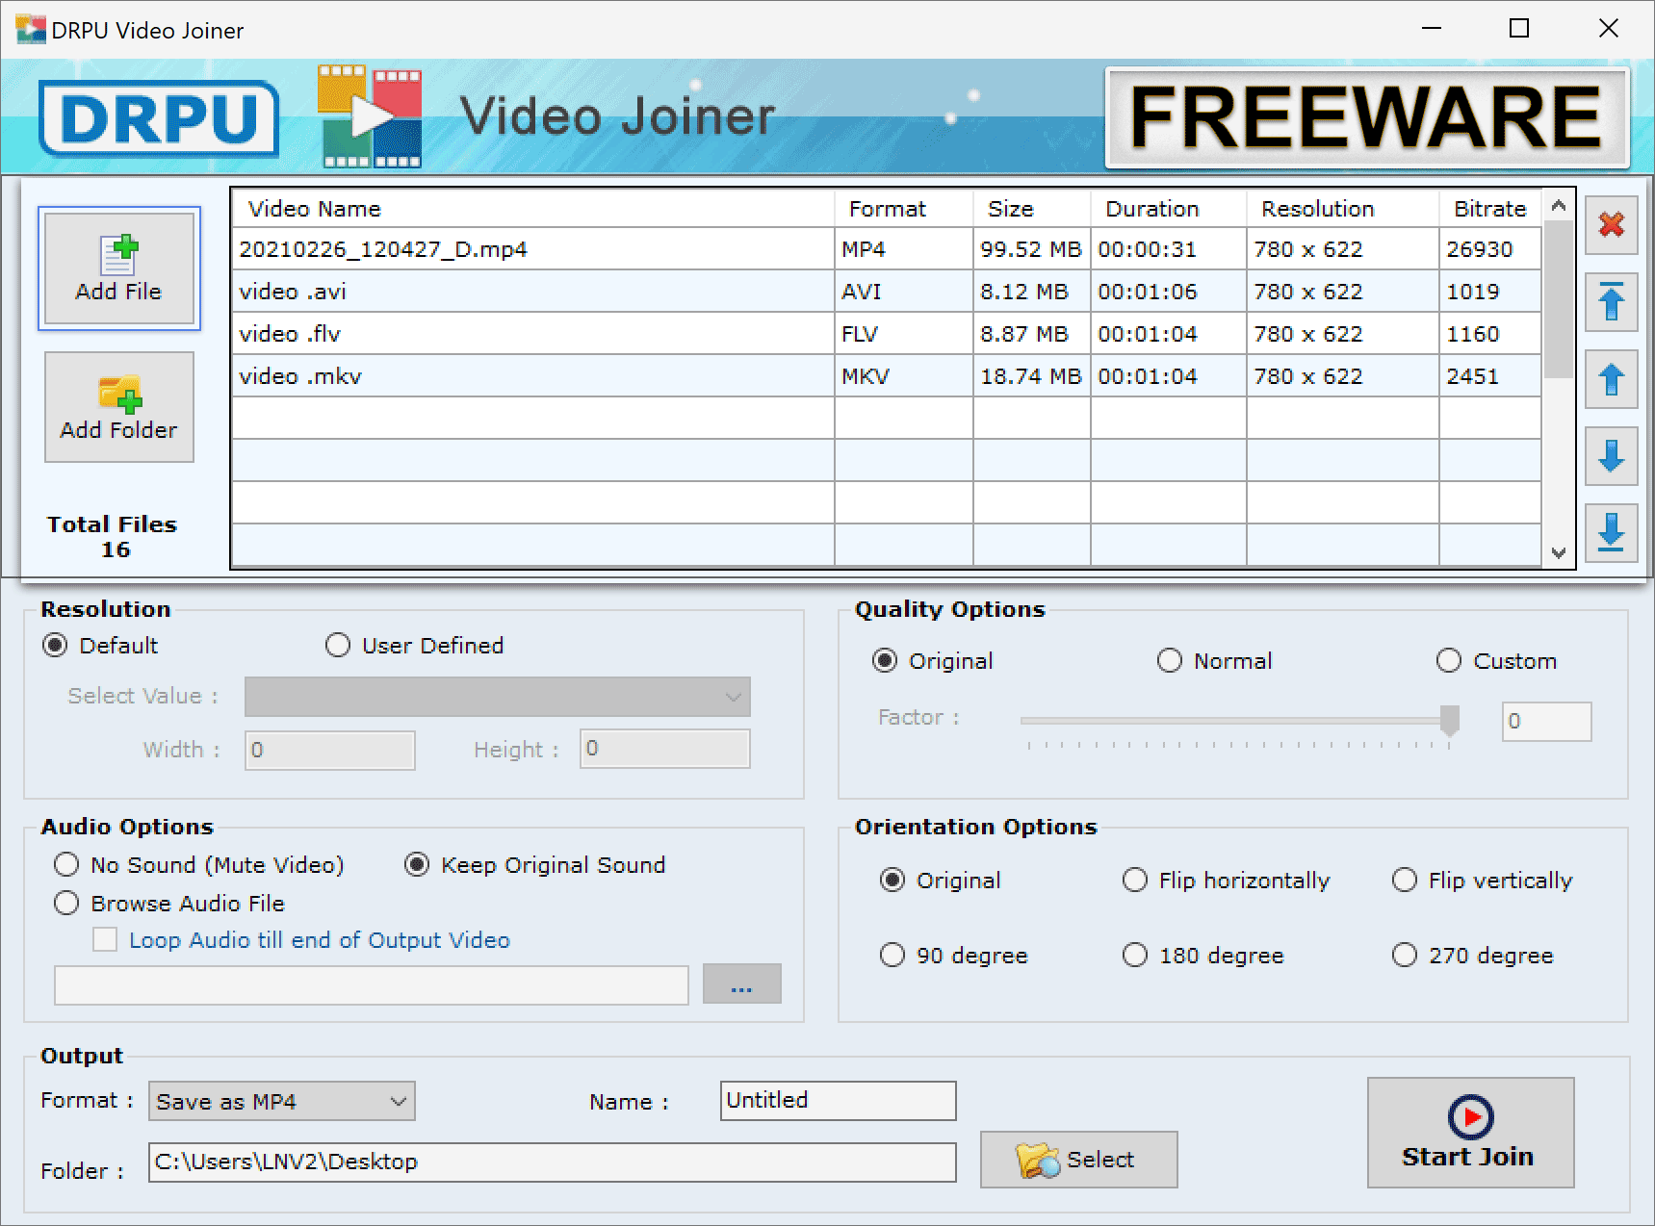Click the Add Folder icon

pyautogui.click(x=118, y=405)
